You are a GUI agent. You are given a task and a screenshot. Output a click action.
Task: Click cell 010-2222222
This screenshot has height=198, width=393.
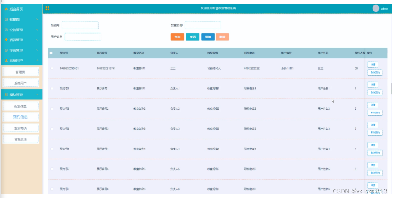point(252,68)
